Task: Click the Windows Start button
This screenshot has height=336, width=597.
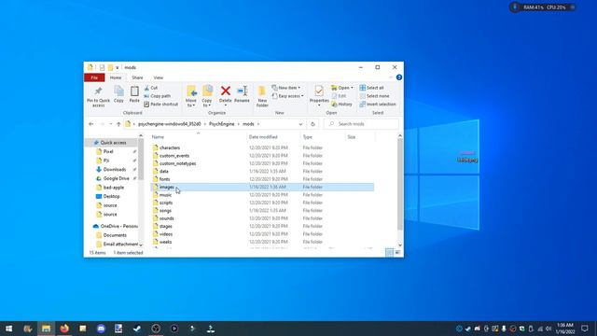Action: (8, 329)
